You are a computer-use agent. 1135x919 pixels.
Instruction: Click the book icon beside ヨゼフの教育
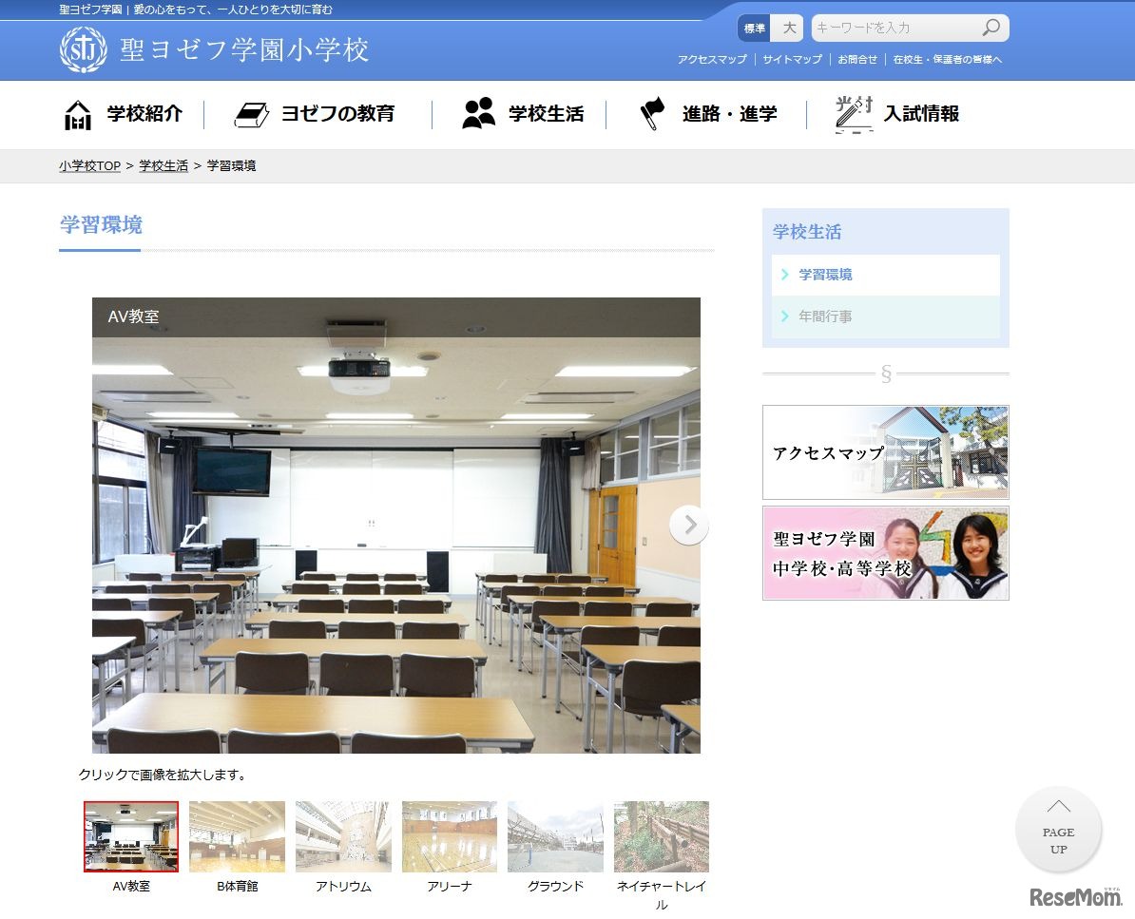tap(252, 115)
